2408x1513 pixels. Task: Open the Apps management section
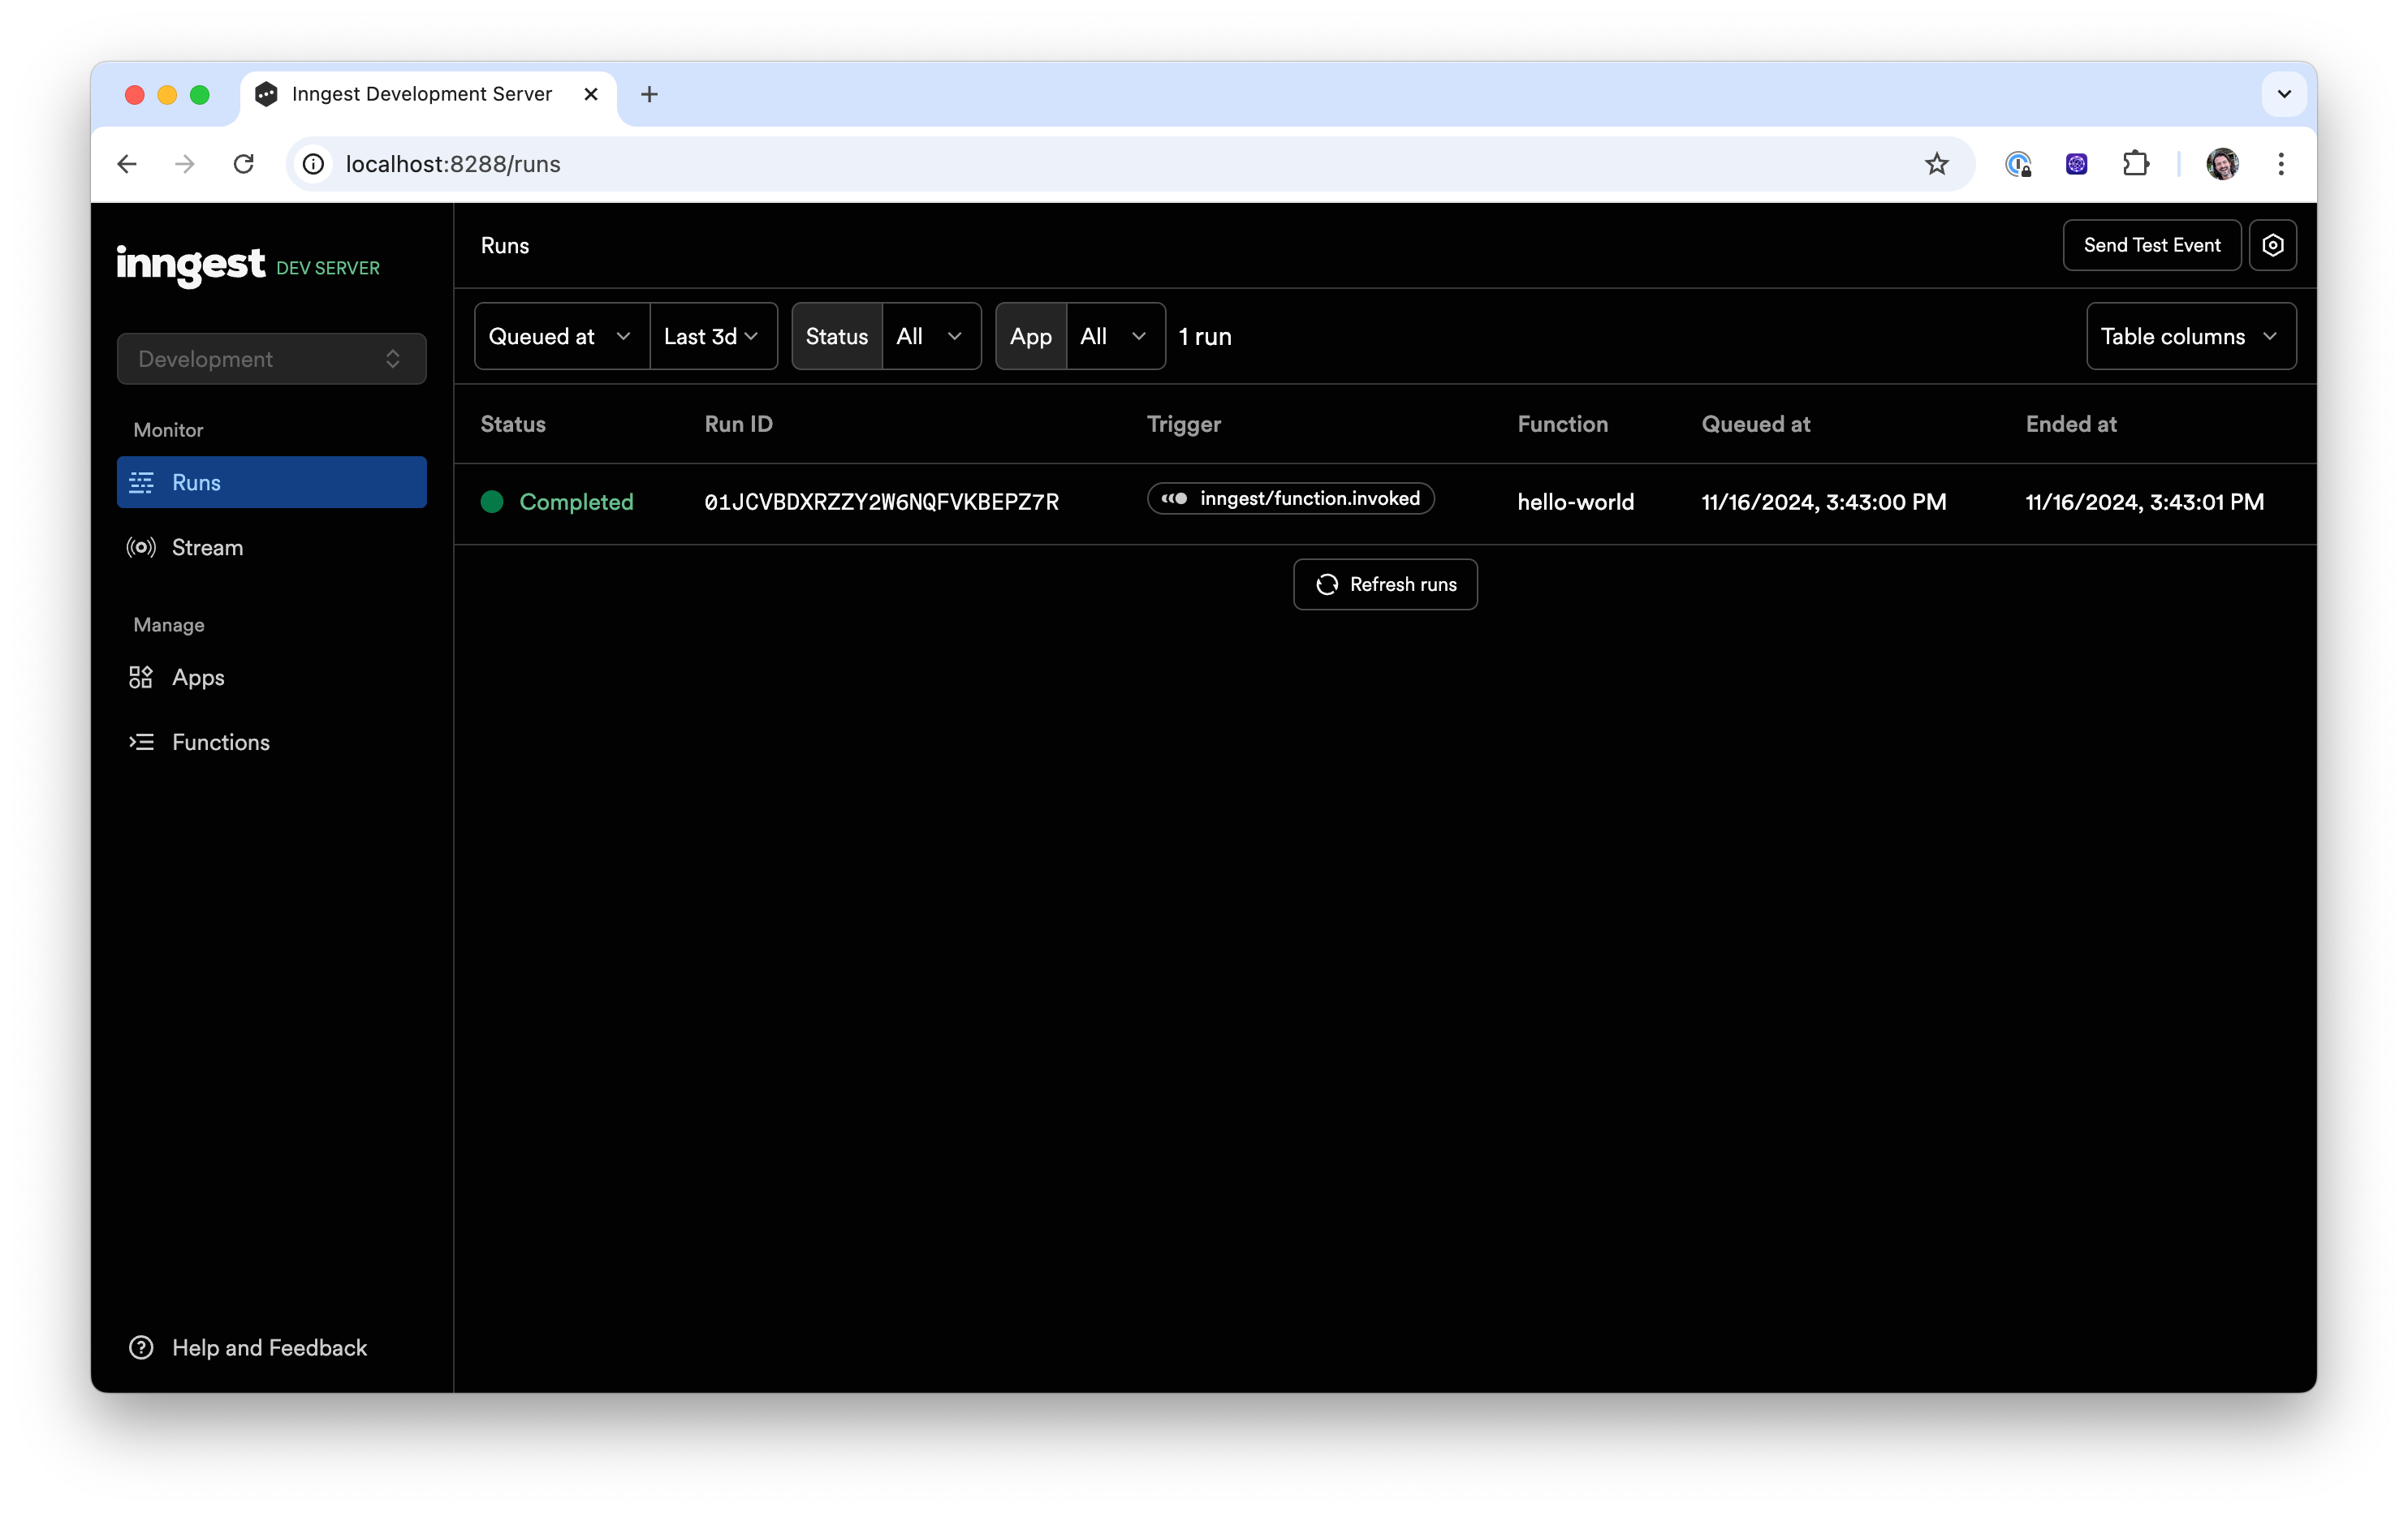pyautogui.click(x=198, y=677)
